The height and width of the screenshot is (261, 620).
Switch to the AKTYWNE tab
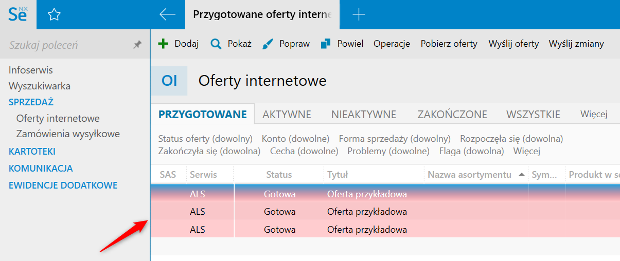coord(287,115)
